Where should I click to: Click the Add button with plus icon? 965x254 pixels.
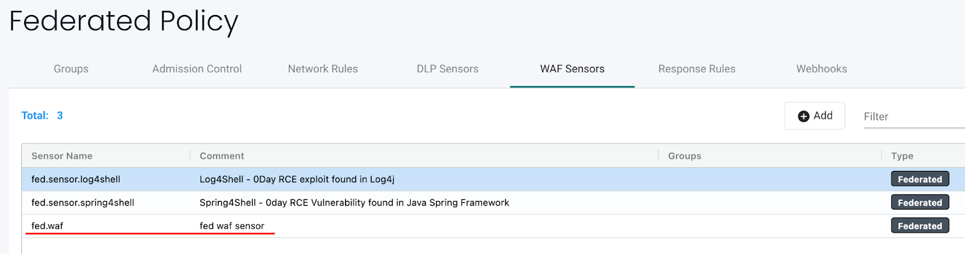[x=814, y=116]
